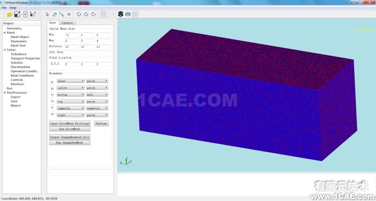Select Transport Porperties tree item
The image size is (376, 201).
tap(26, 58)
